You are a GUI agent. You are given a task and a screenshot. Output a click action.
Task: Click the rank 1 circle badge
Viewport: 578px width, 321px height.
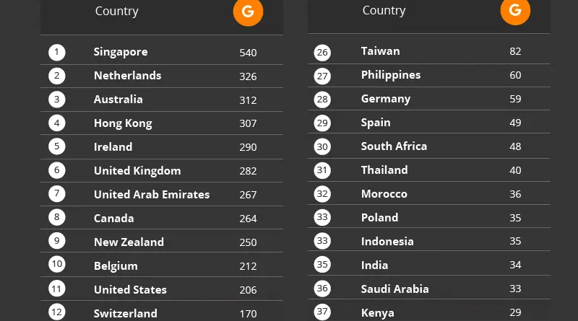(57, 52)
